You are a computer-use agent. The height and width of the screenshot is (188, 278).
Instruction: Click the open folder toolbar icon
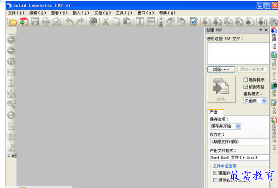point(13,21)
